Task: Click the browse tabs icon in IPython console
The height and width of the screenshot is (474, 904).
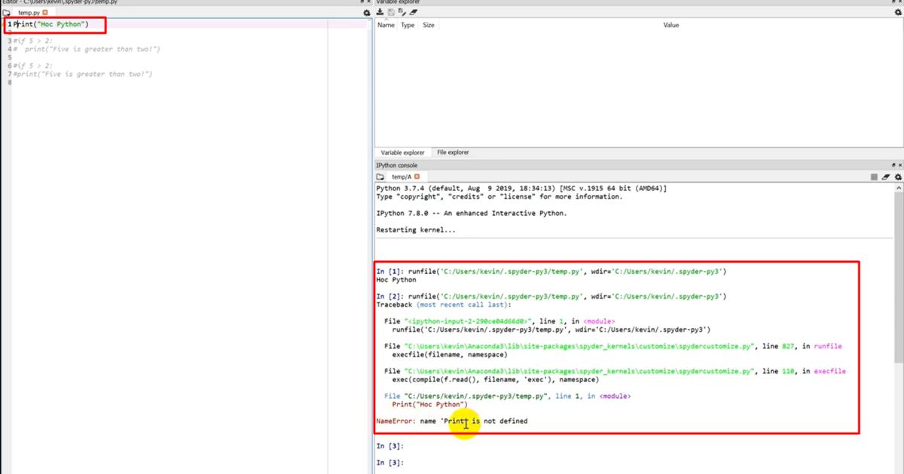Action: tap(380, 177)
